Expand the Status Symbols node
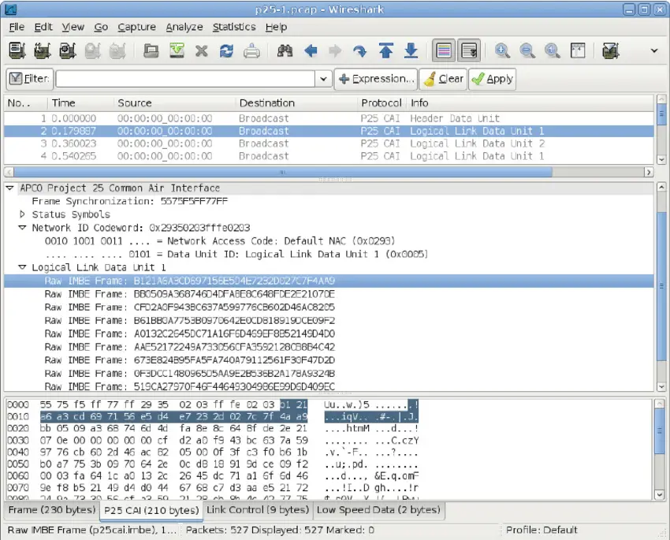670x540 pixels. (22, 214)
